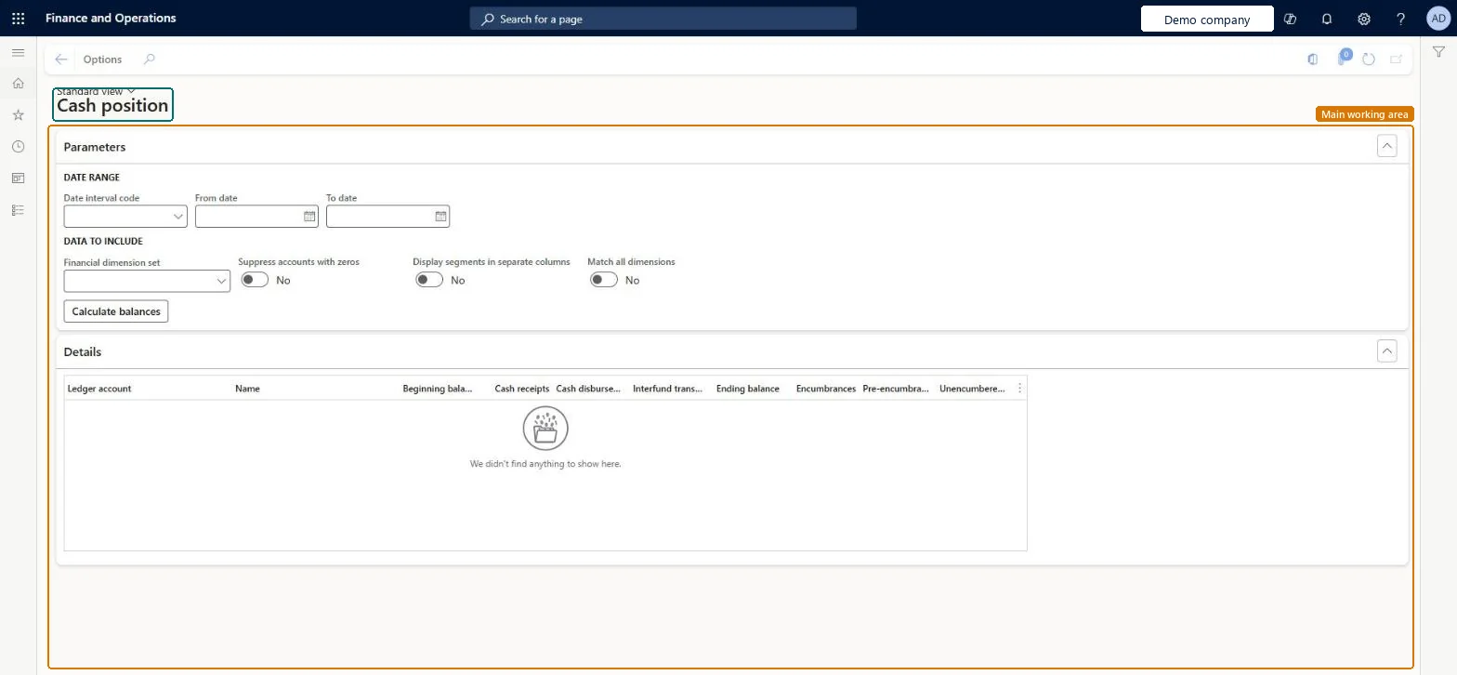Screen dimensions: 1457x675
Task: Click Calculate balances button
Action: [116, 311]
